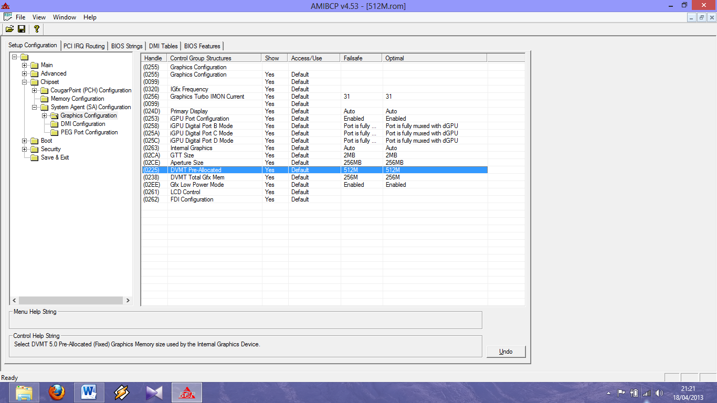
Task: Open Microsoft Word from the taskbar
Action: tap(89, 393)
